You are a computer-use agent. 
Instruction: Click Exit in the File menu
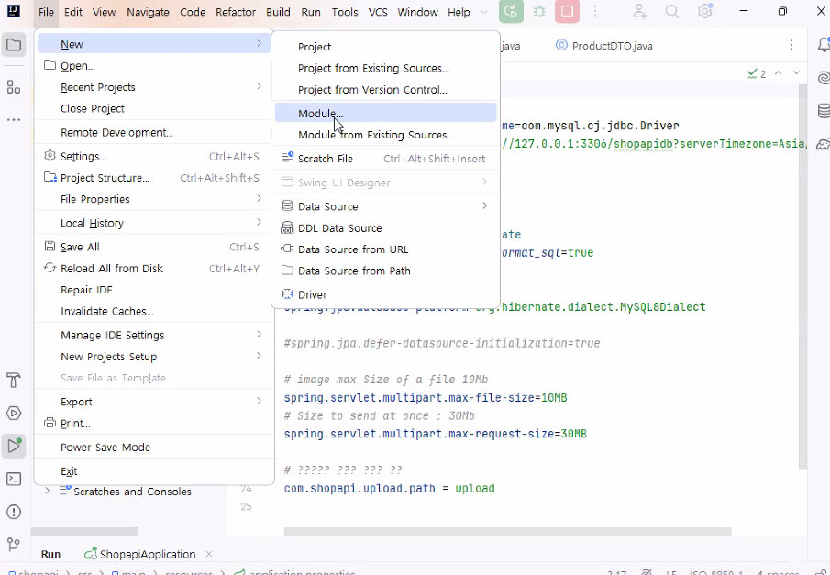pyautogui.click(x=154, y=470)
